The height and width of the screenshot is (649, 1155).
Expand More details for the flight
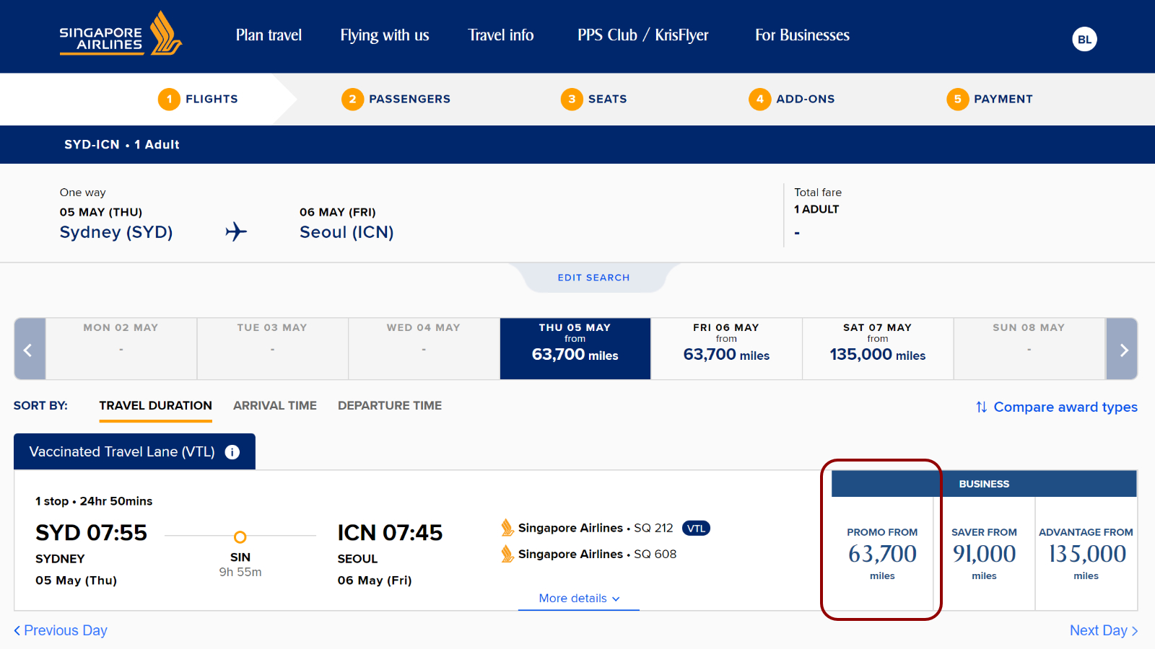579,599
